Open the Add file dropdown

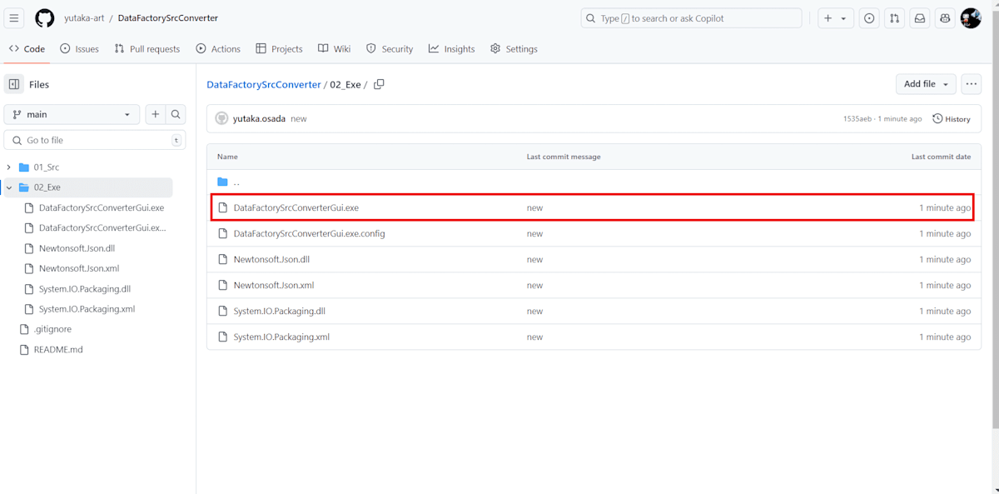[926, 84]
